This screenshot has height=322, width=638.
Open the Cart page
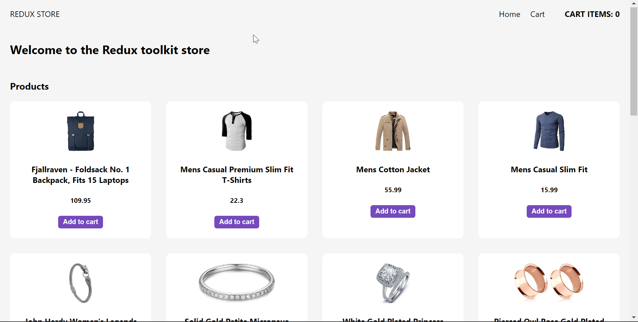click(537, 14)
